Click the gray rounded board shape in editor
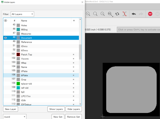160x119 pixels. tap(131, 90)
